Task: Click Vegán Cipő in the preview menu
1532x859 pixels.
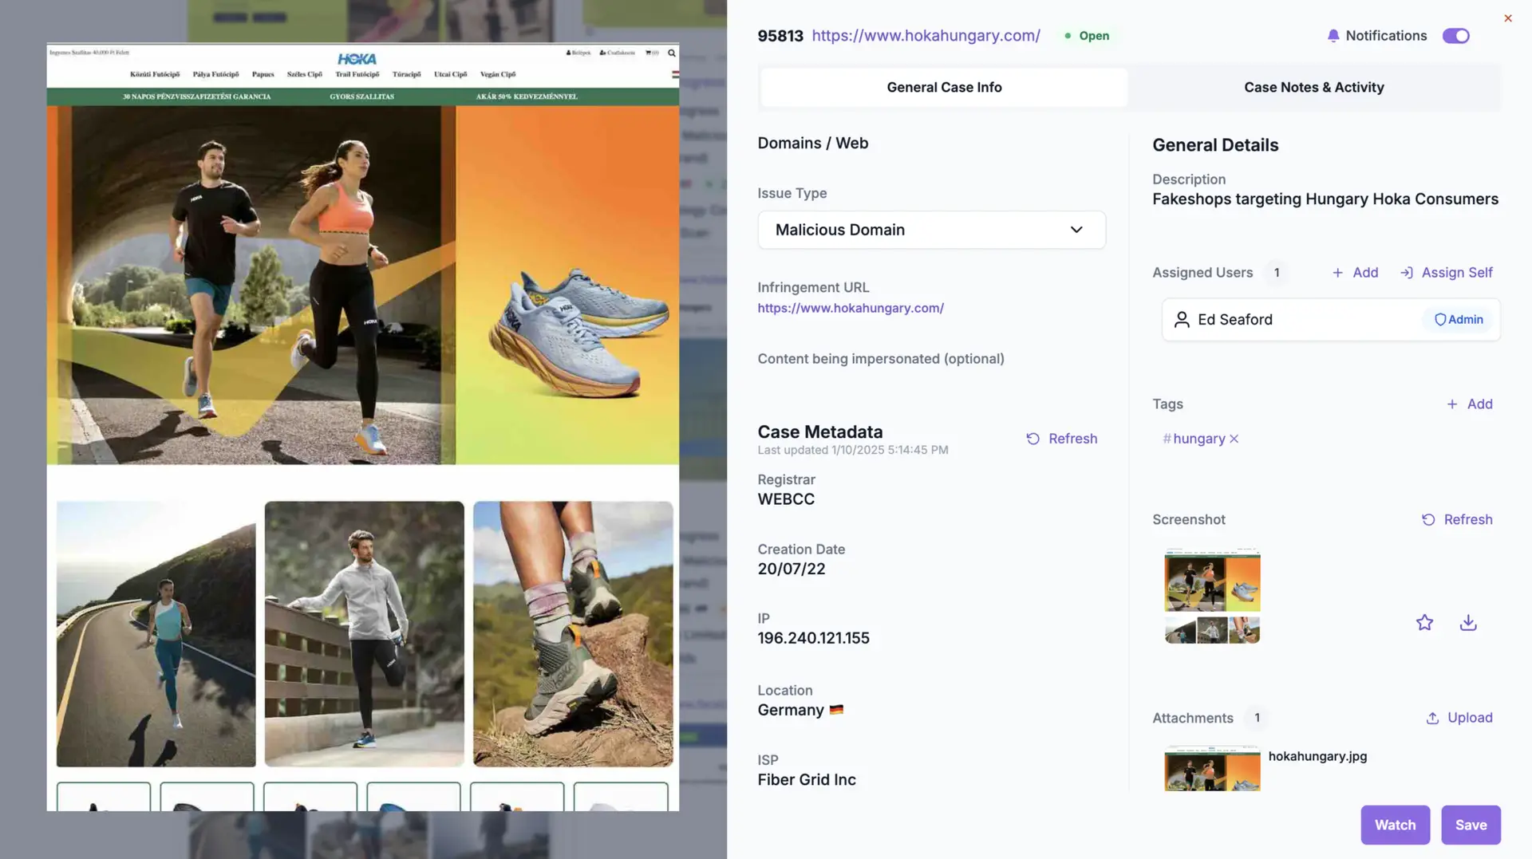Action: pos(498,74)
